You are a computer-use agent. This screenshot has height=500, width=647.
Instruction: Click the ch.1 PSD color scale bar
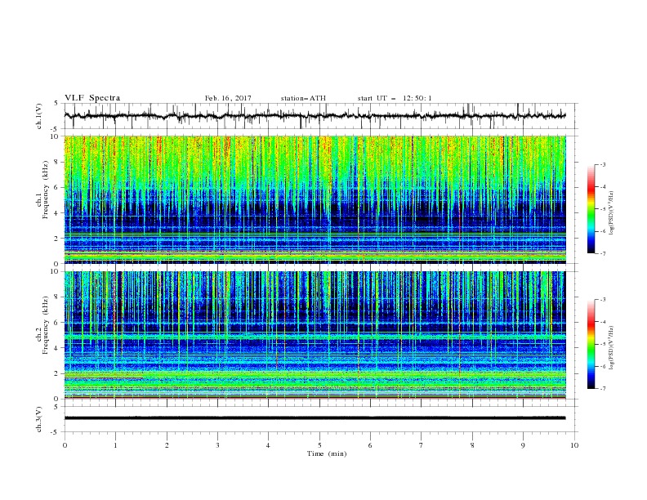click(x=591, y=208)
